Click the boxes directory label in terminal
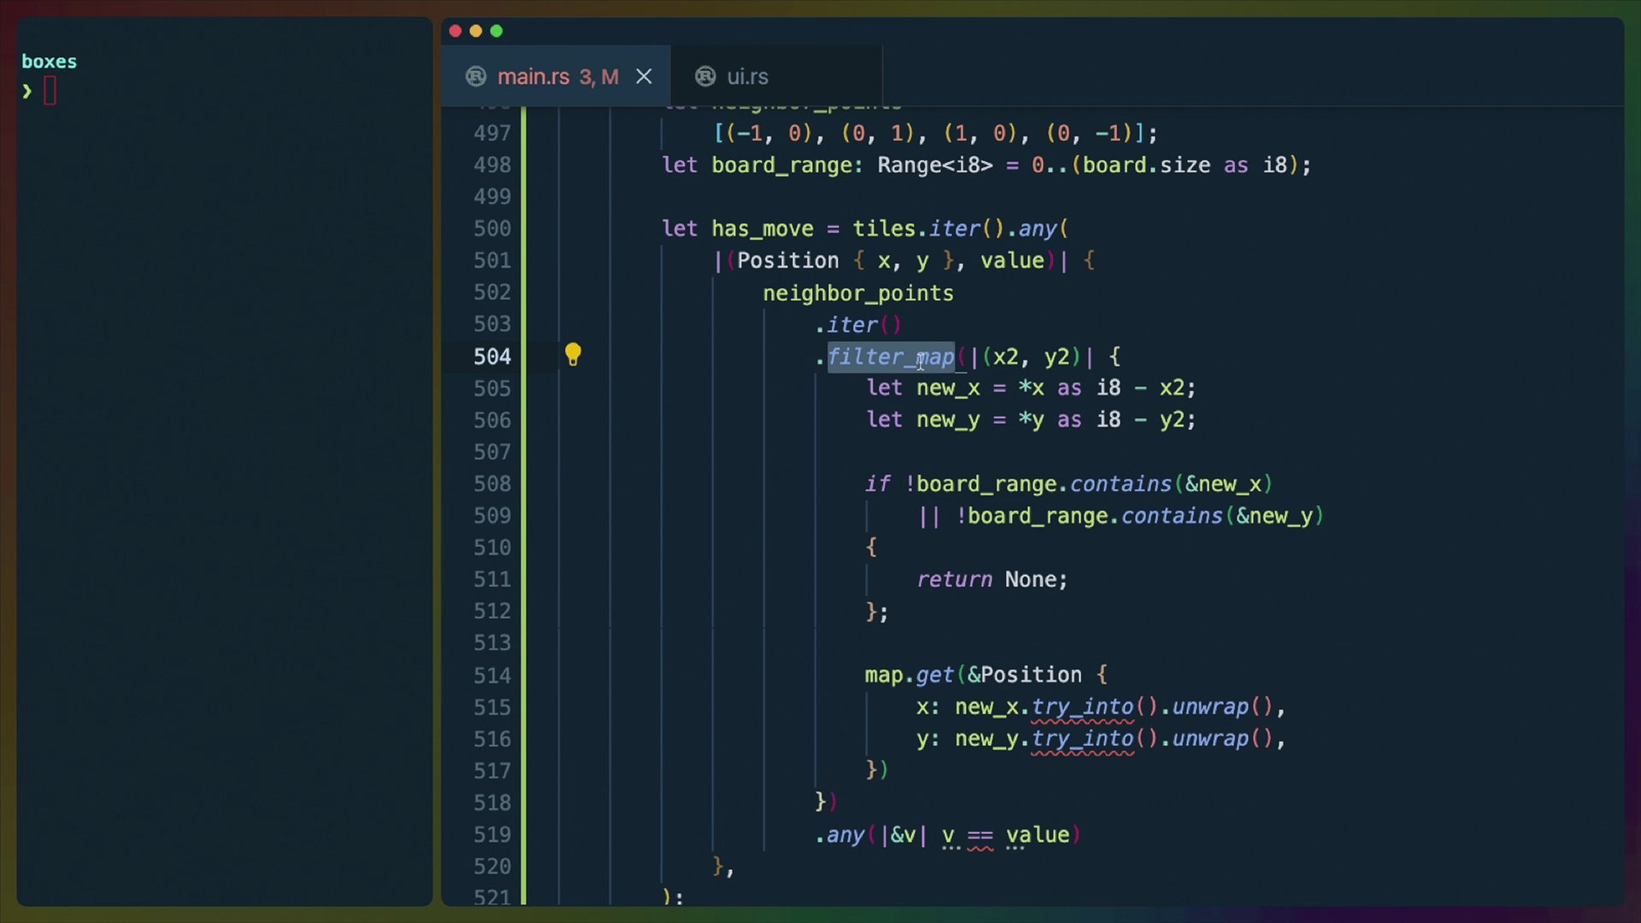Viewport: 1641px width, 923px height. pyautogui.click(x=49, y=62)
